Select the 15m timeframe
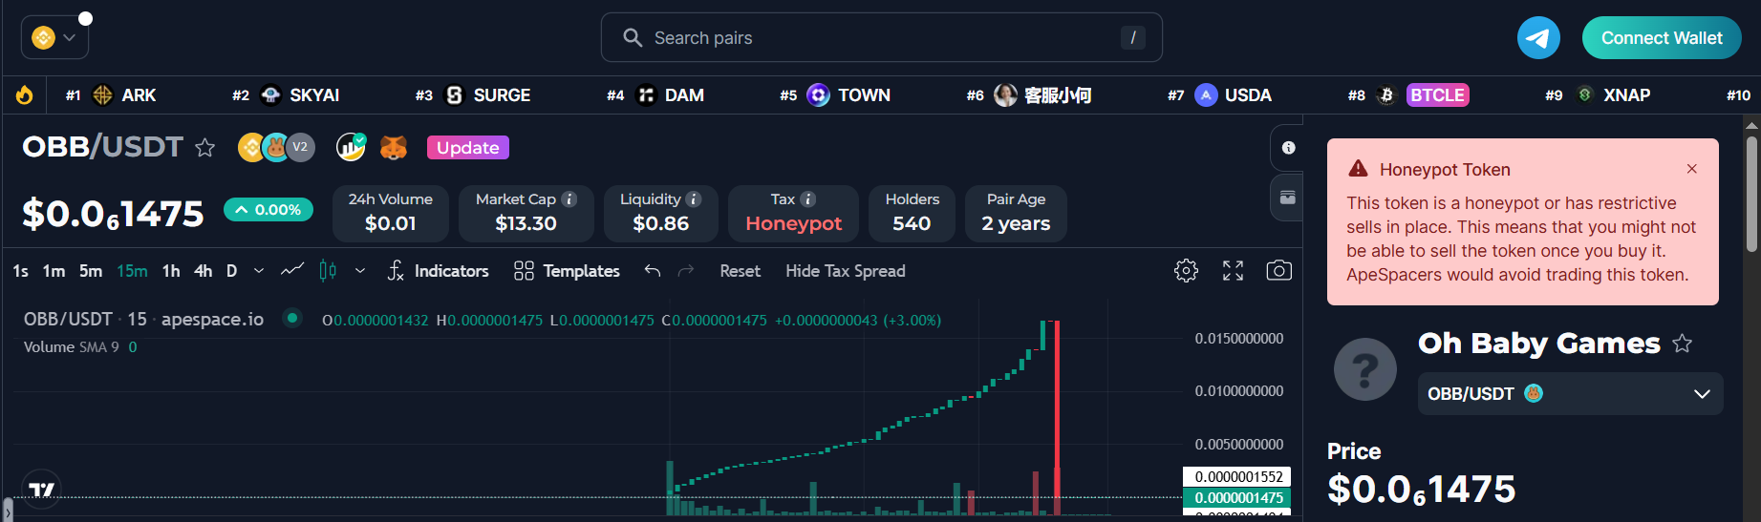Screen dimensions: 1761x522 pos(132,271)
